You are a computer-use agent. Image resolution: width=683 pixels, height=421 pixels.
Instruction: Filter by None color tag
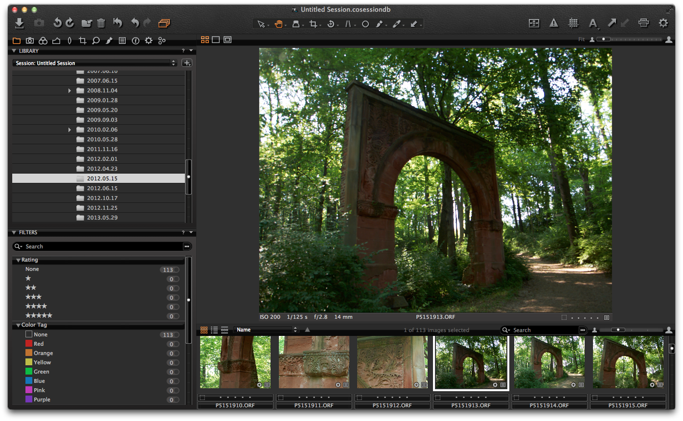pos(41,334)
